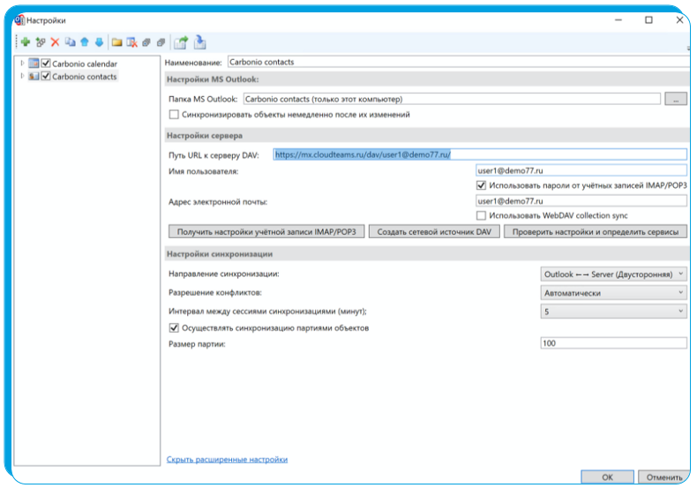
Task: Get IMAP/POP3 account settings
Action: 266,231
